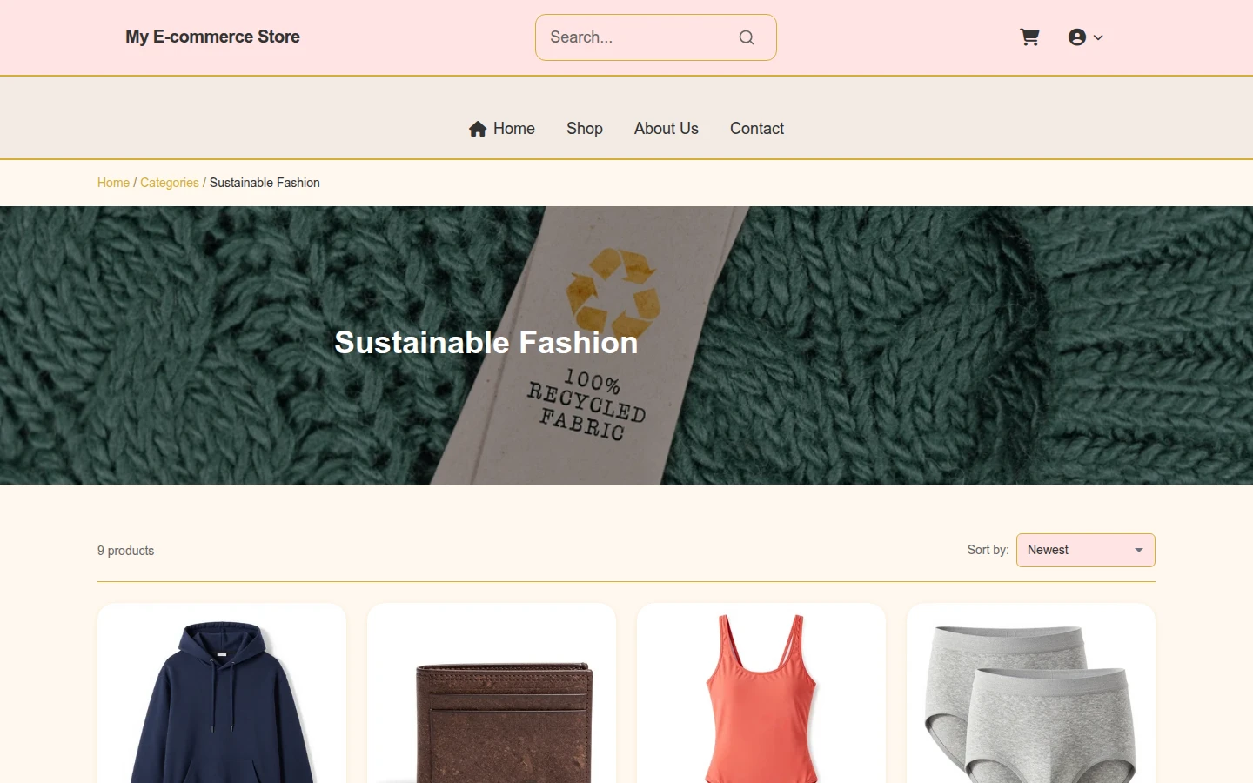This screenshot has width=1253, height=783.
Task: Open the About Us page
Action: pyautogui.click(x=667, y=129)
